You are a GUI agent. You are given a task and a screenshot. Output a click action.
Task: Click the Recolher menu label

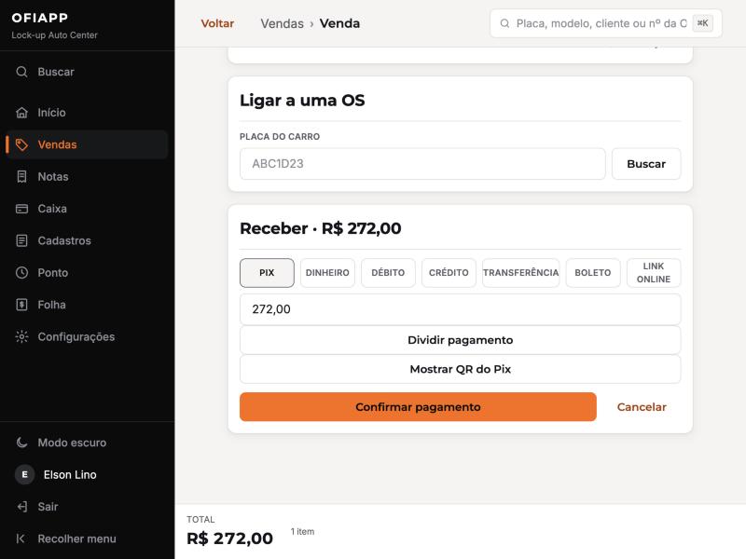(x=77, y=539)
